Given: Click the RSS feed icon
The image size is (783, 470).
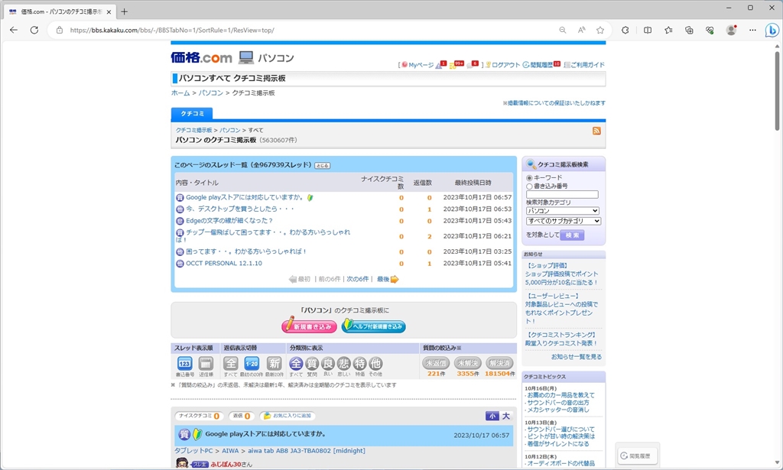Looking at the screenshot, I should pos(596,131).
